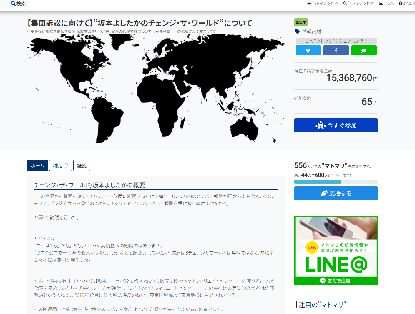Click the page title about 坂本よしたか

pos(140,23)
